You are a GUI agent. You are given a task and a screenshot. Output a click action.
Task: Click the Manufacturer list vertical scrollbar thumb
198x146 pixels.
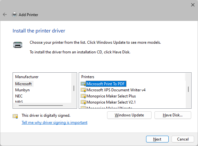[x=74, y=88]
